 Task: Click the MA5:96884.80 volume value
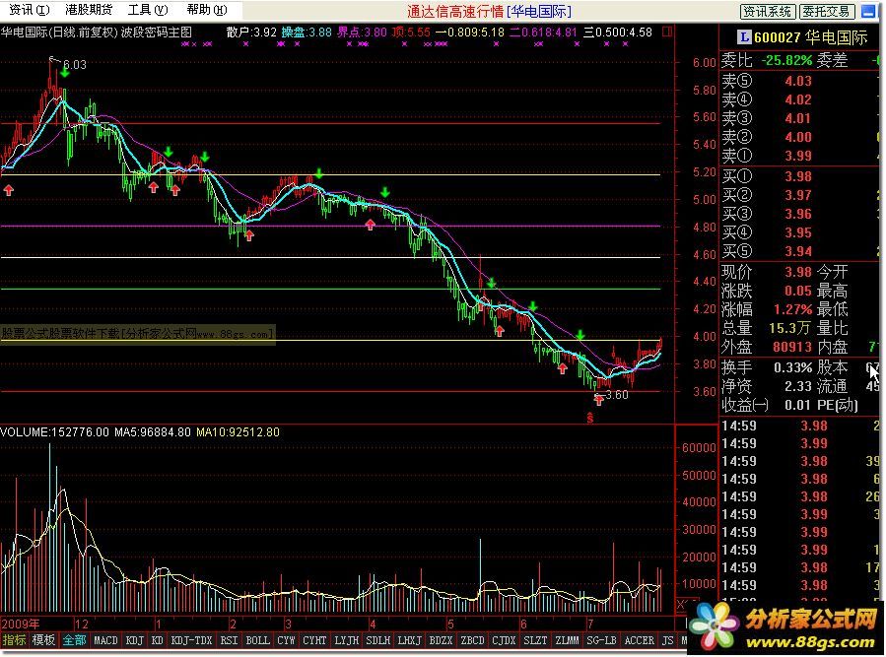tap(153, 432)
